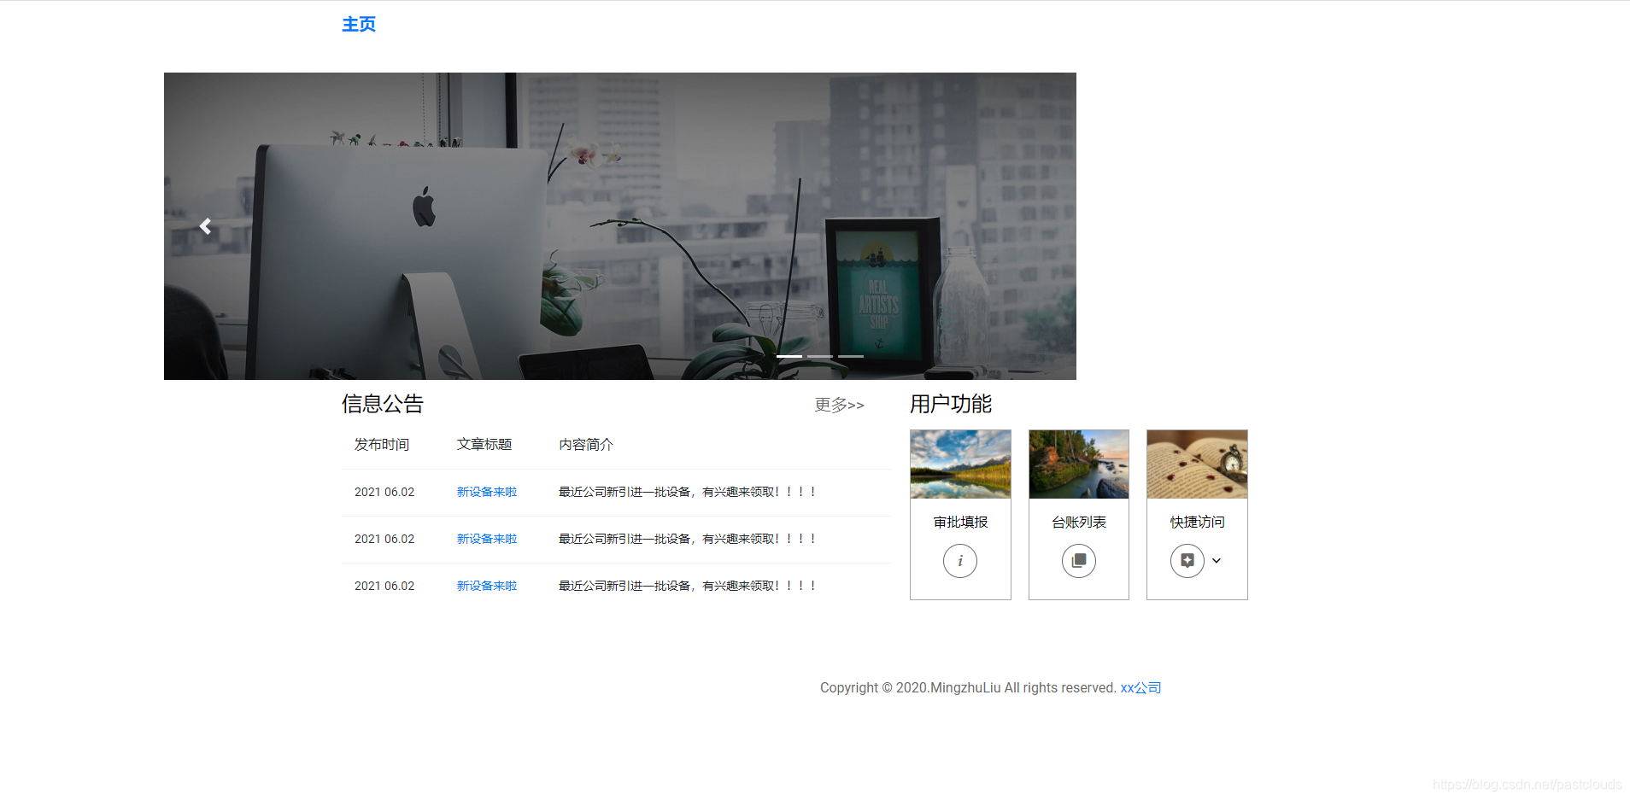Open 更多>> announcements link
Screen dimensions: 1630x800
(839, 405)
